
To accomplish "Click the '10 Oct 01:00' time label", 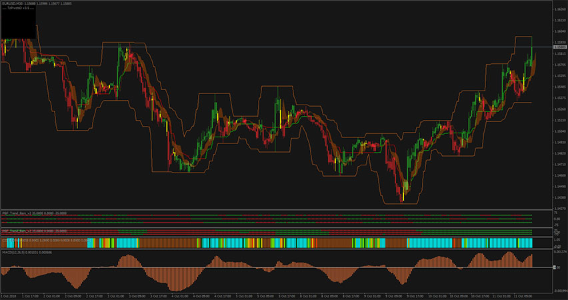I will [x=437, y=296].
